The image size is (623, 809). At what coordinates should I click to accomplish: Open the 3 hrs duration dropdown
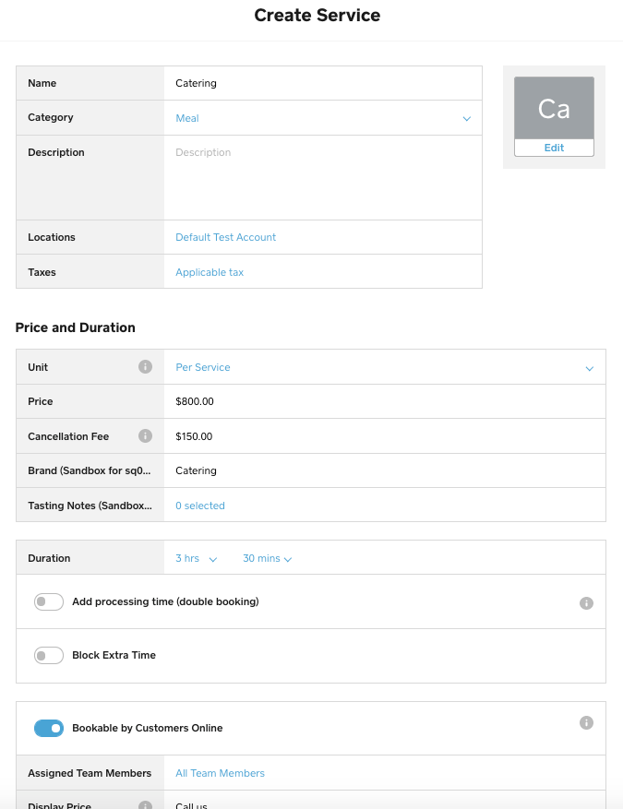[197, 558]
